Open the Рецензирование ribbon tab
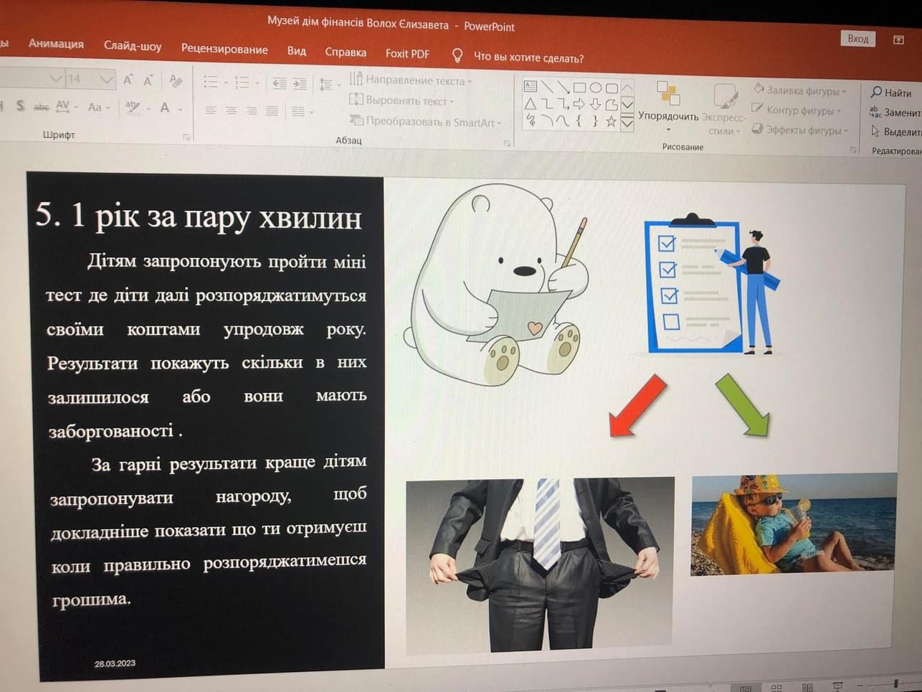 (x=224, y=49)
